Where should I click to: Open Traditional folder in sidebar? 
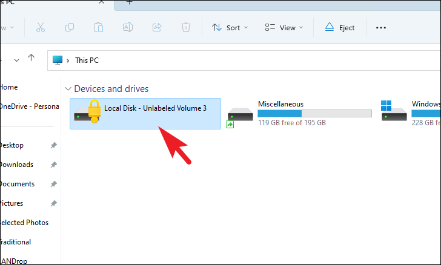[16, 242]
